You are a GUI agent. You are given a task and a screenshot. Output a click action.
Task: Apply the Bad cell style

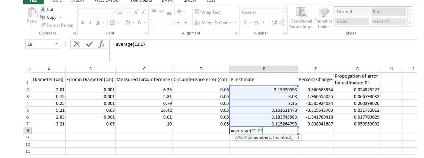pyautogui.click(x=388, y=12)
